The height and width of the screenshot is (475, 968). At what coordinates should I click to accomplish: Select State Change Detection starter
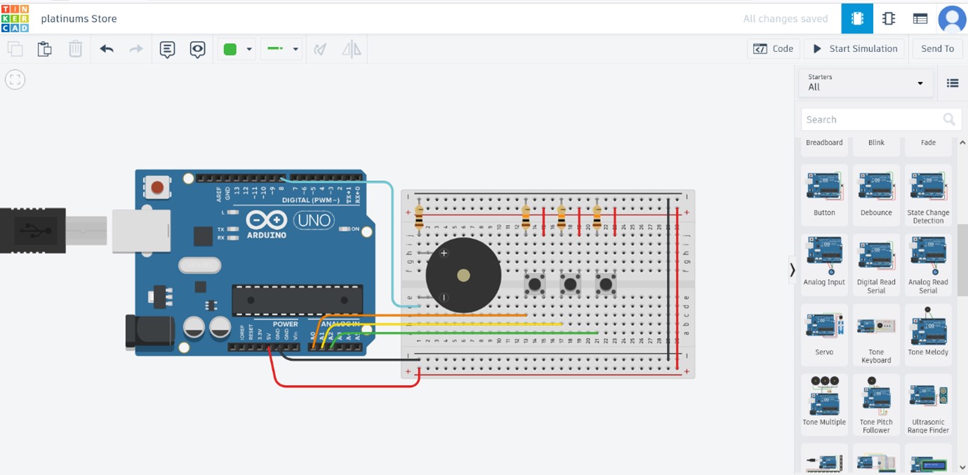click(x=928, y=196)
